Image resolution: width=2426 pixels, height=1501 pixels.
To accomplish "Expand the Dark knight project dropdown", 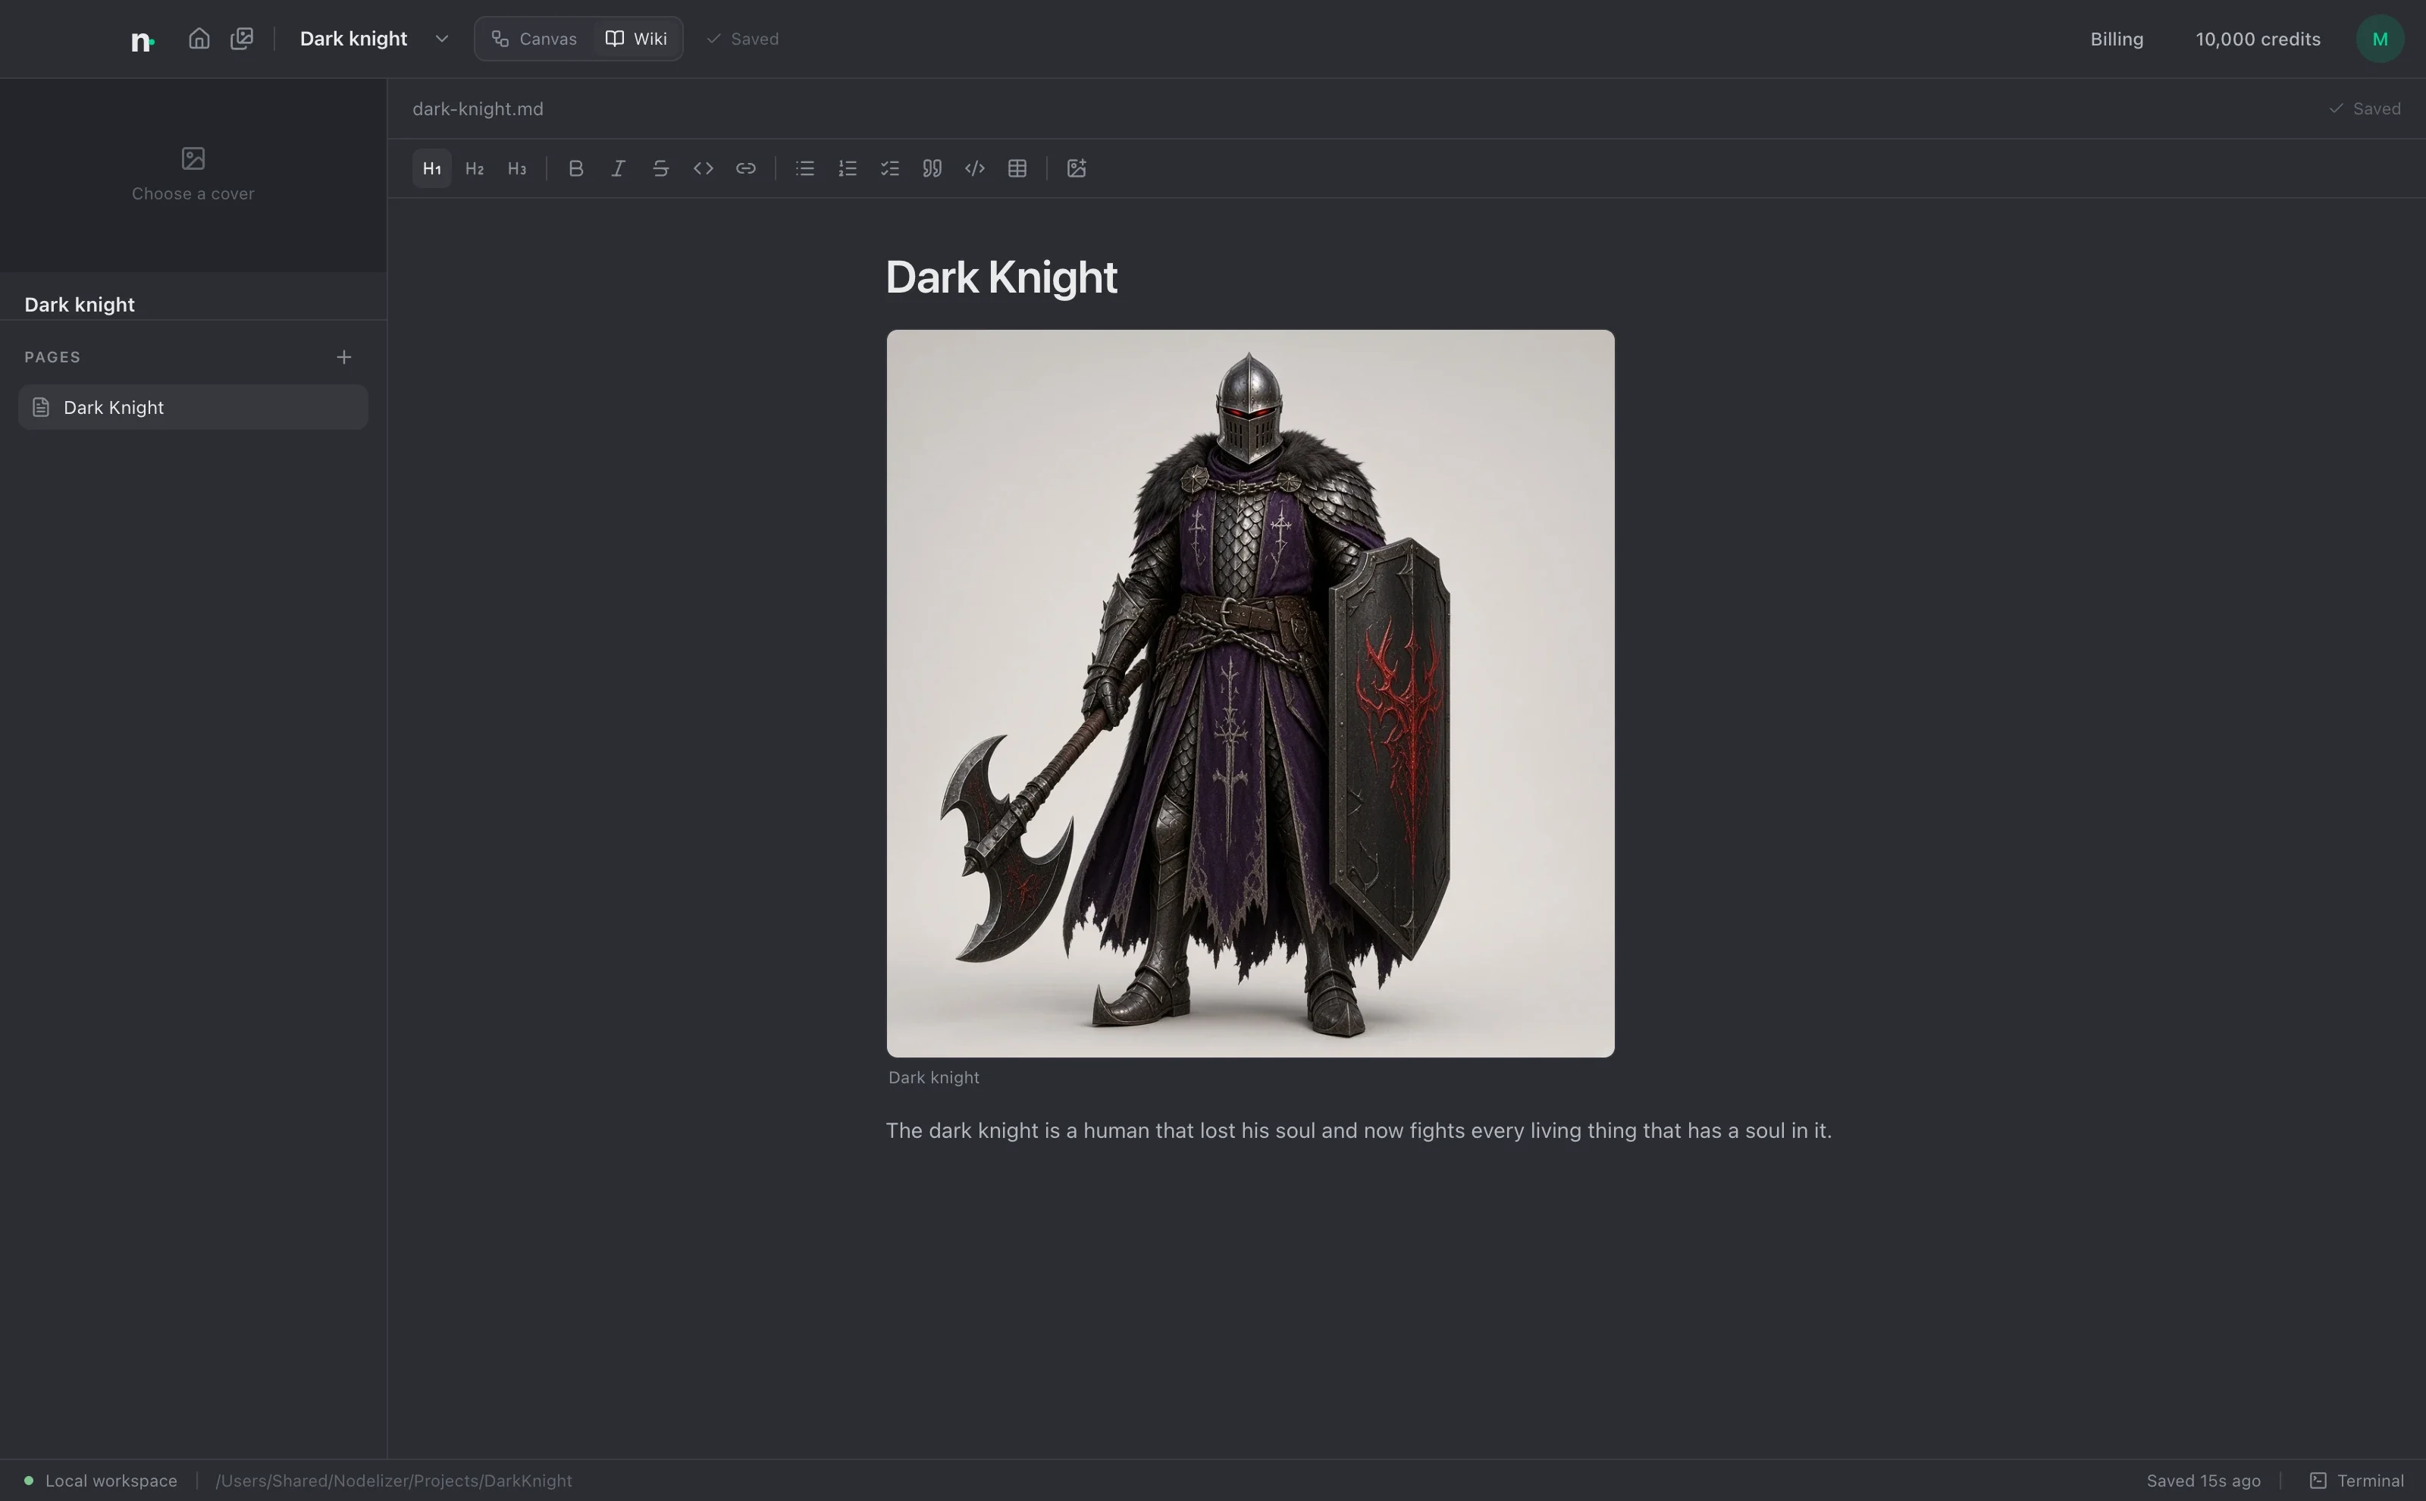I will pyautogui.click(x=442, y=39).
